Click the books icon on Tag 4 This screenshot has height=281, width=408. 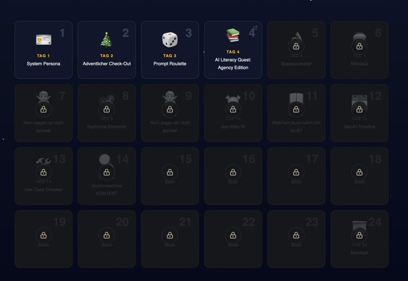(233, 35)
